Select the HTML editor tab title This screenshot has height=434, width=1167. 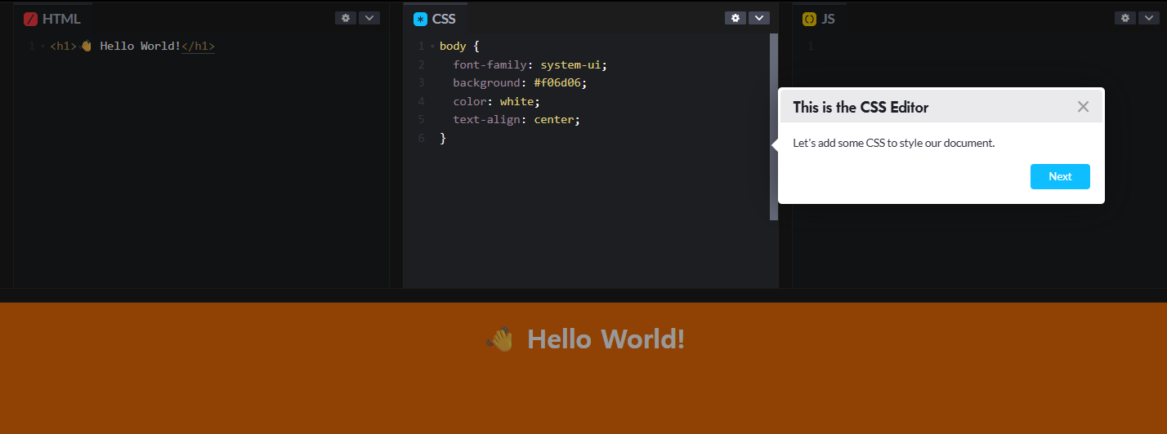tap(61, 19)
